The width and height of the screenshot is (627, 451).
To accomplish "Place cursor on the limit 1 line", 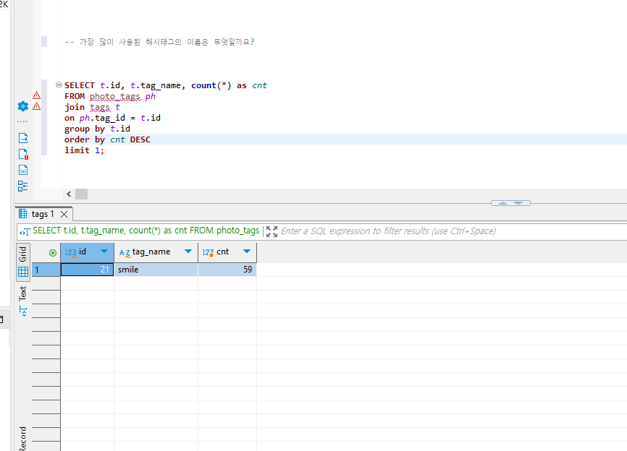I will click(85, 150).
